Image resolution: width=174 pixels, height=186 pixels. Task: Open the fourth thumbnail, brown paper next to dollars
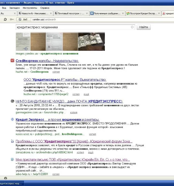point(70,41)
